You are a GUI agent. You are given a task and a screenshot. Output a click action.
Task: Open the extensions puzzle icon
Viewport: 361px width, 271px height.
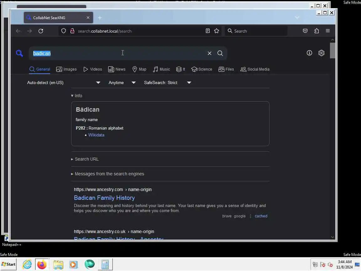[317, 31]
